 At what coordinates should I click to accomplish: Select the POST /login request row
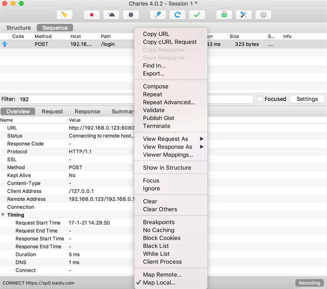tap(67, 44)
